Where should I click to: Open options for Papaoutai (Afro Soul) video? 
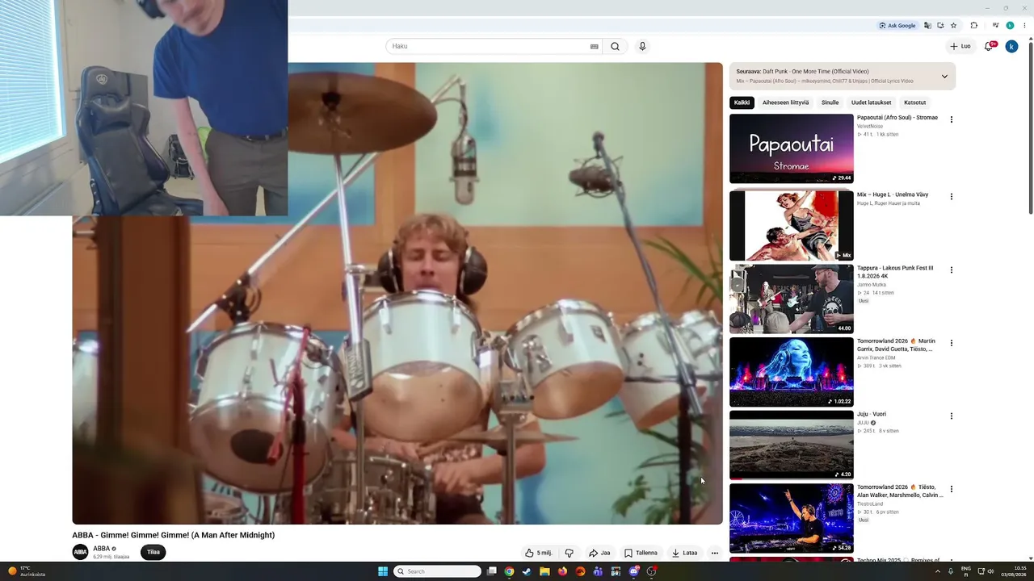[x=951, y=119]
